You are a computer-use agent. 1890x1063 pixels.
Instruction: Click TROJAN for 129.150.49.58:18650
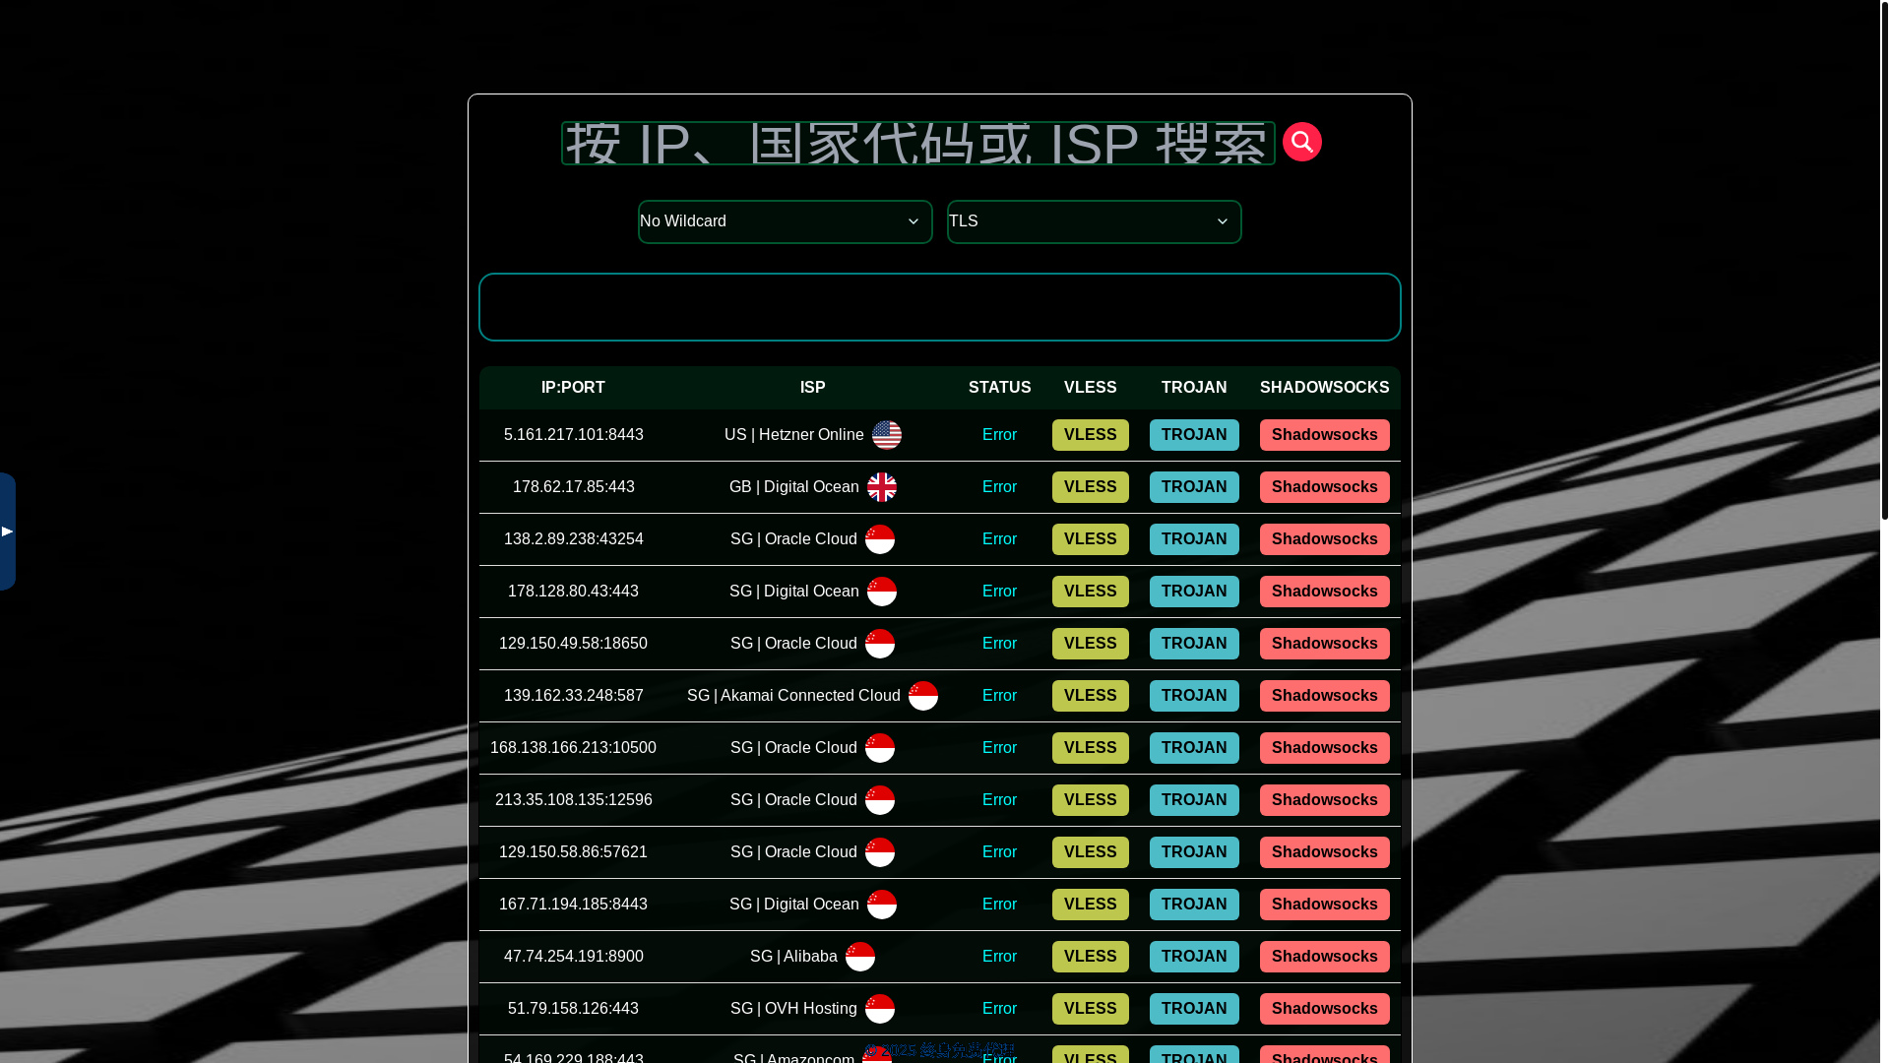1193,644
